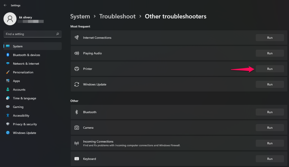
Task: Click the Playing Audio speaker icon
Action: [77, 53]
